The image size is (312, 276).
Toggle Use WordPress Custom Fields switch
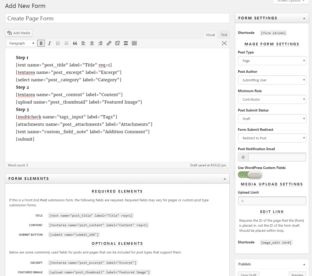coord(250,175)
